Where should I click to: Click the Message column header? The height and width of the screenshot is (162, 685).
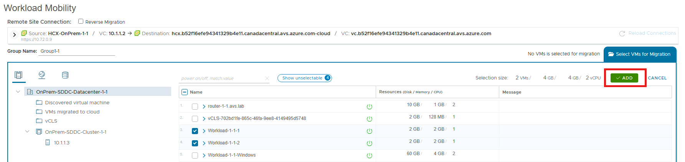pyautogui.click(x=512, y=92)
